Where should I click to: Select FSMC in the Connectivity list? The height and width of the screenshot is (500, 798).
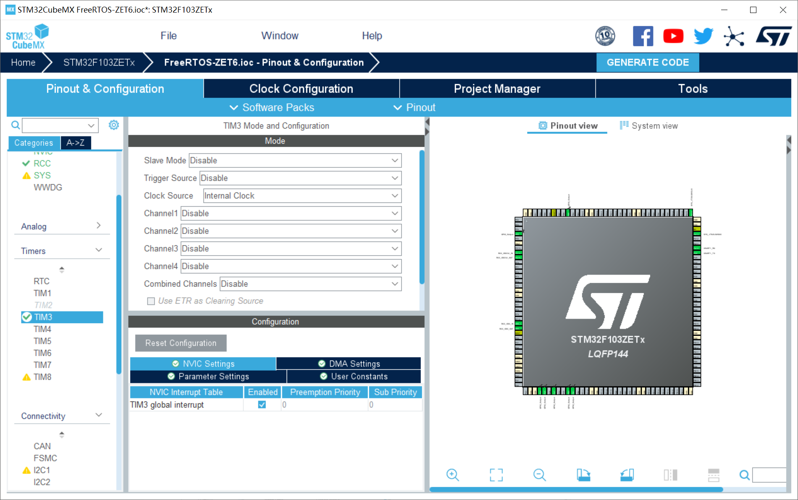tap(45, 458)
